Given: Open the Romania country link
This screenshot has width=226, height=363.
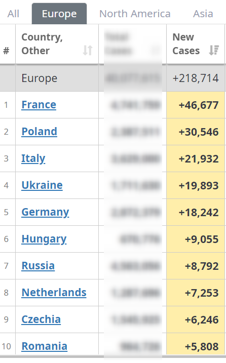Looking at the screenshot, I should tap(45, 346).
